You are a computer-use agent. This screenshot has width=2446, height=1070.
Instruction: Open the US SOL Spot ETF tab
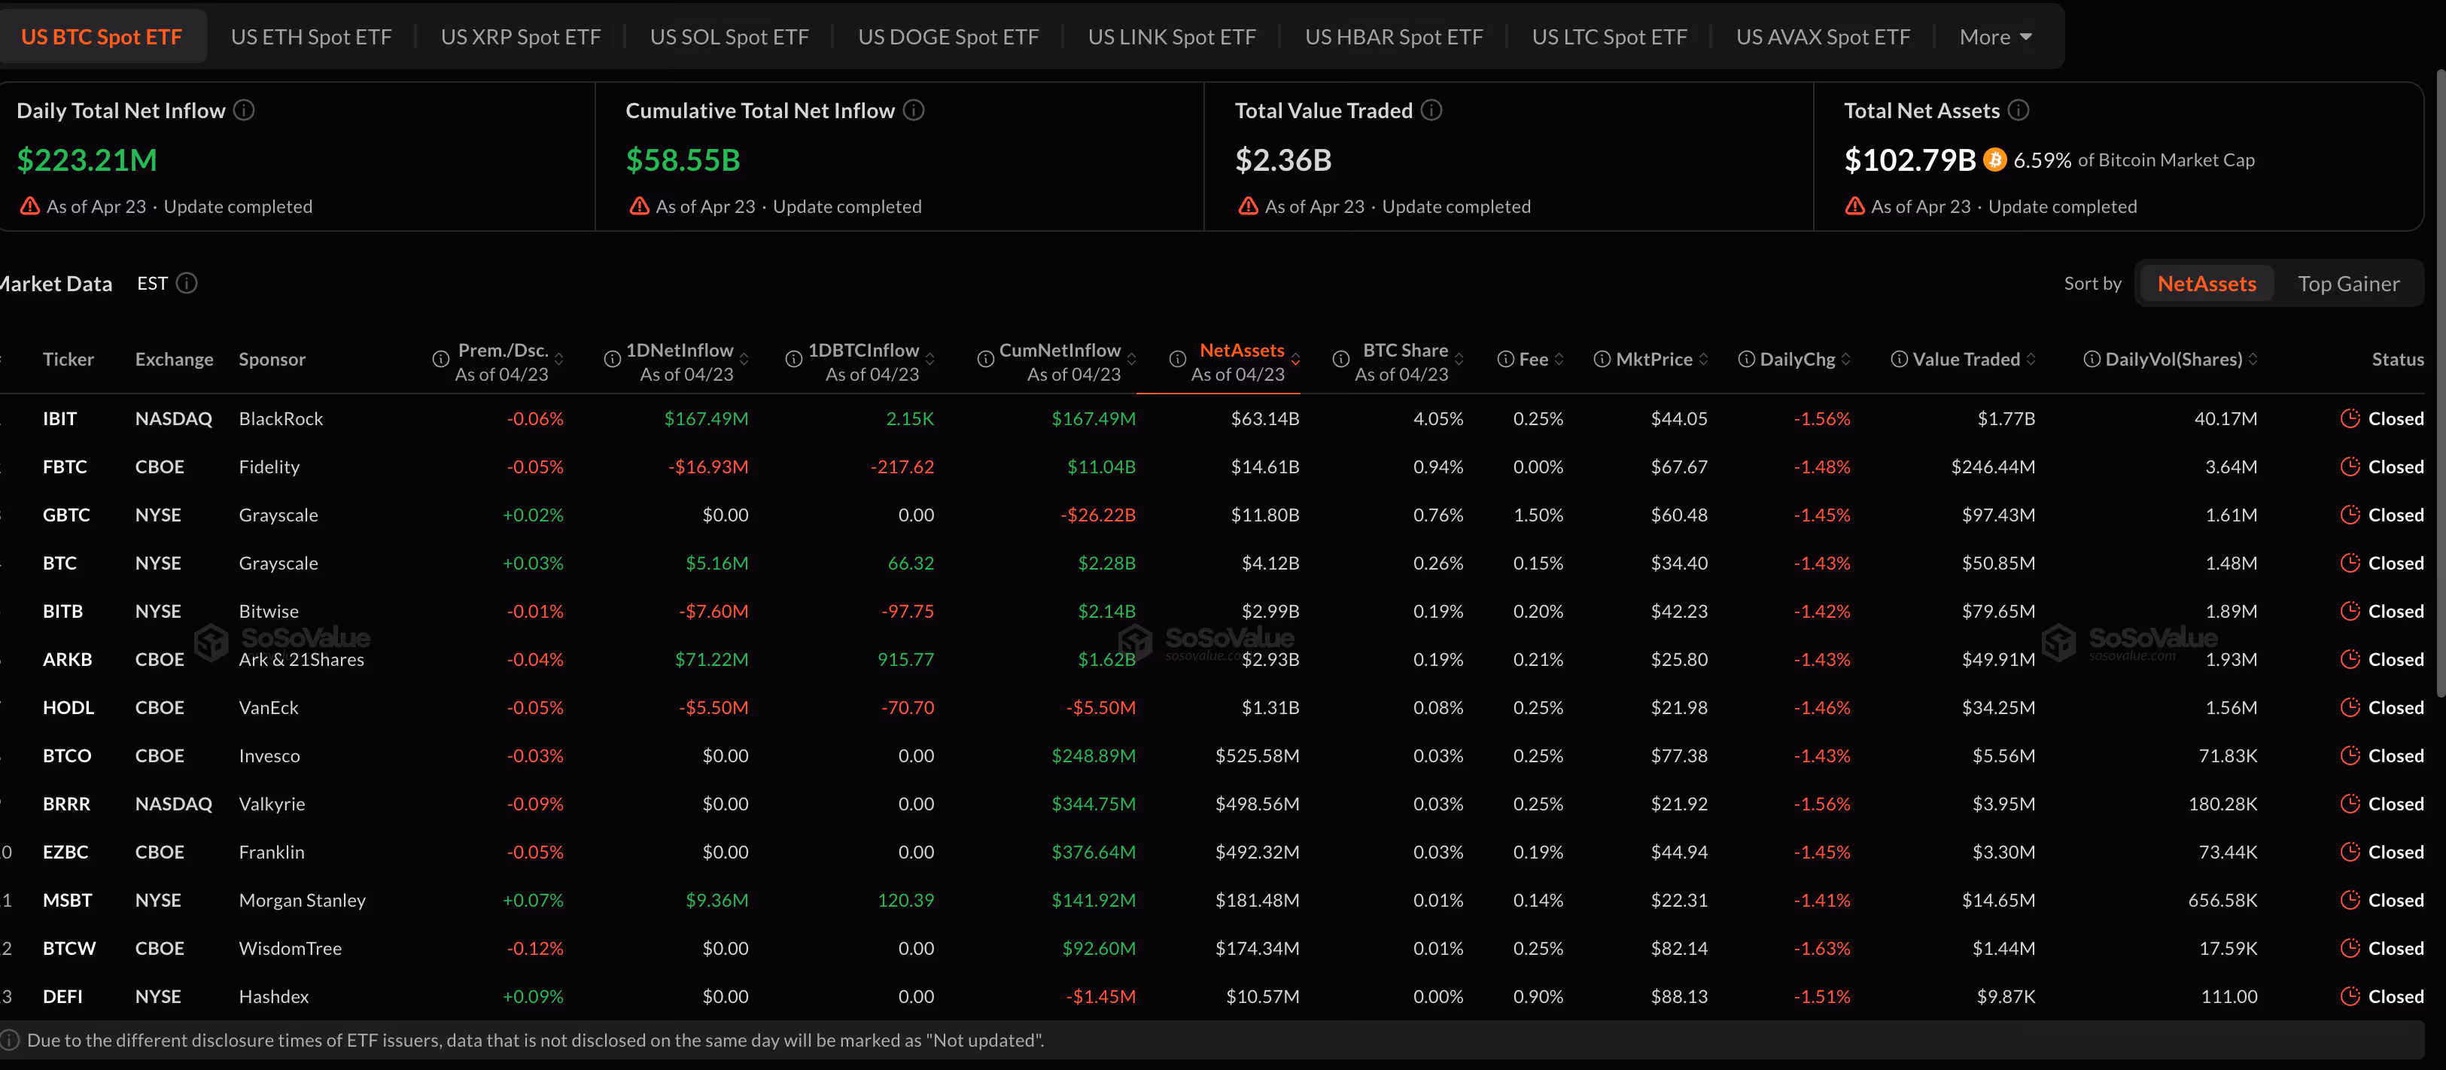[x=729, y=37]
